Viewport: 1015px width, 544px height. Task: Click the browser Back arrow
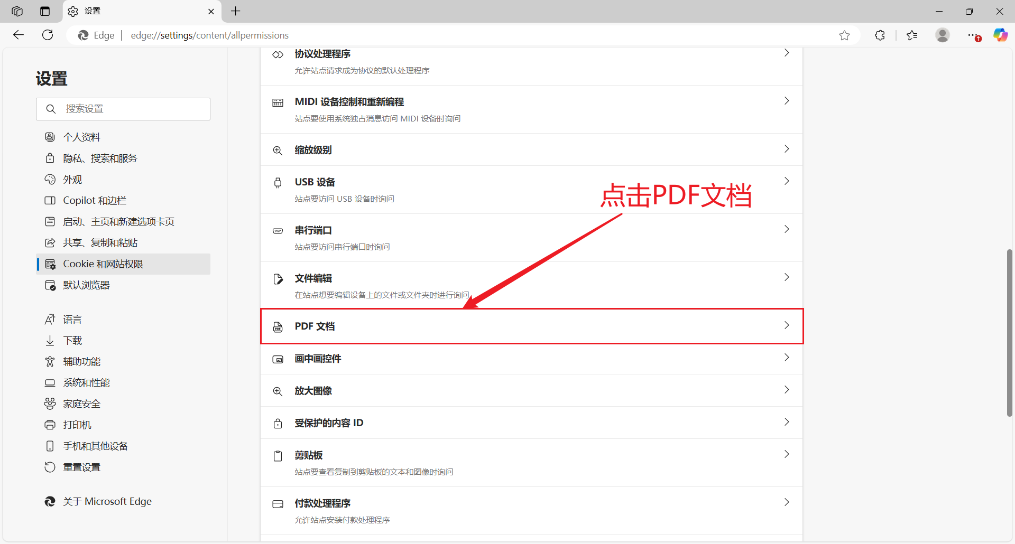click(19, 35)
